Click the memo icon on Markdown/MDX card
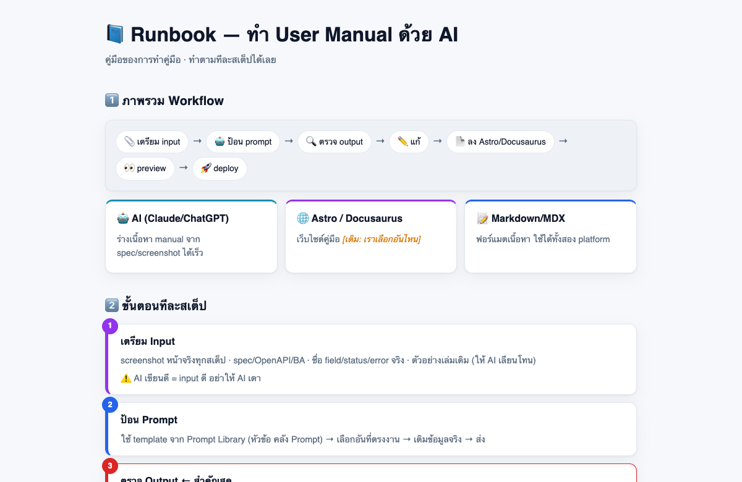742x482 pixels. pos(482,218)
